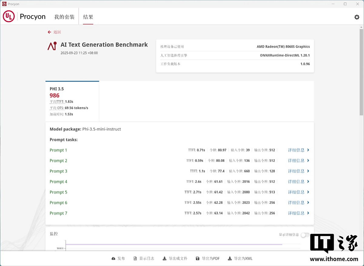The image size is (364, 266).
Task: Click the red back arrow icon
Action: click(49, 32)
